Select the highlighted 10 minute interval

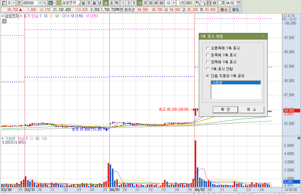pos(140,3)
